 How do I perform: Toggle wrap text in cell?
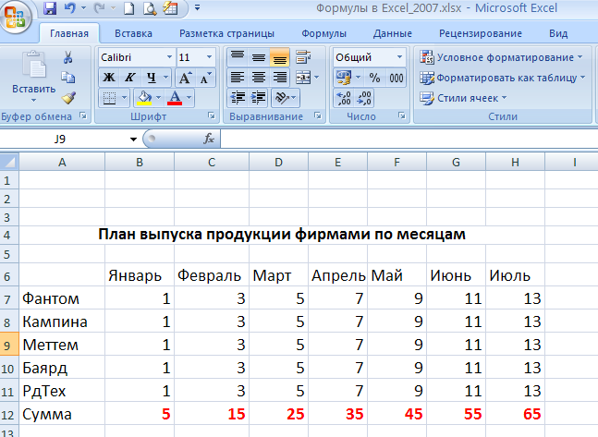(303, 57)
